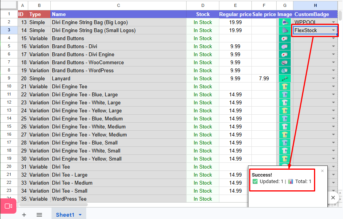
Task: Click the Stock header cell
Action: (203, 14)
